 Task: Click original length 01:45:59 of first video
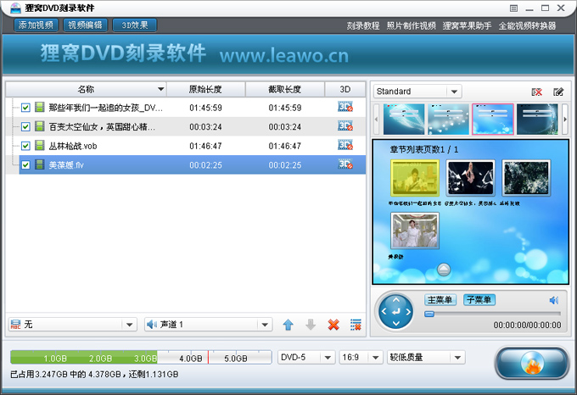(x=205, y=108)
